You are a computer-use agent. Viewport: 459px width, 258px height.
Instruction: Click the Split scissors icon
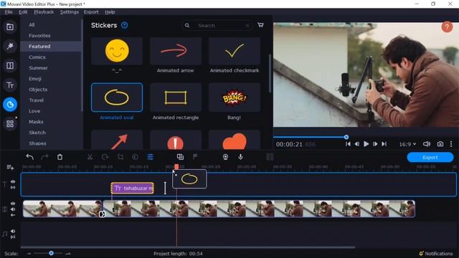(90, 157)
